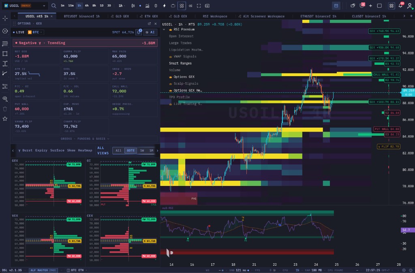Open the notifications bell with 50 badge
This screenshot has width=415, height=273.
pyautogui.click(x=401, y=6)
